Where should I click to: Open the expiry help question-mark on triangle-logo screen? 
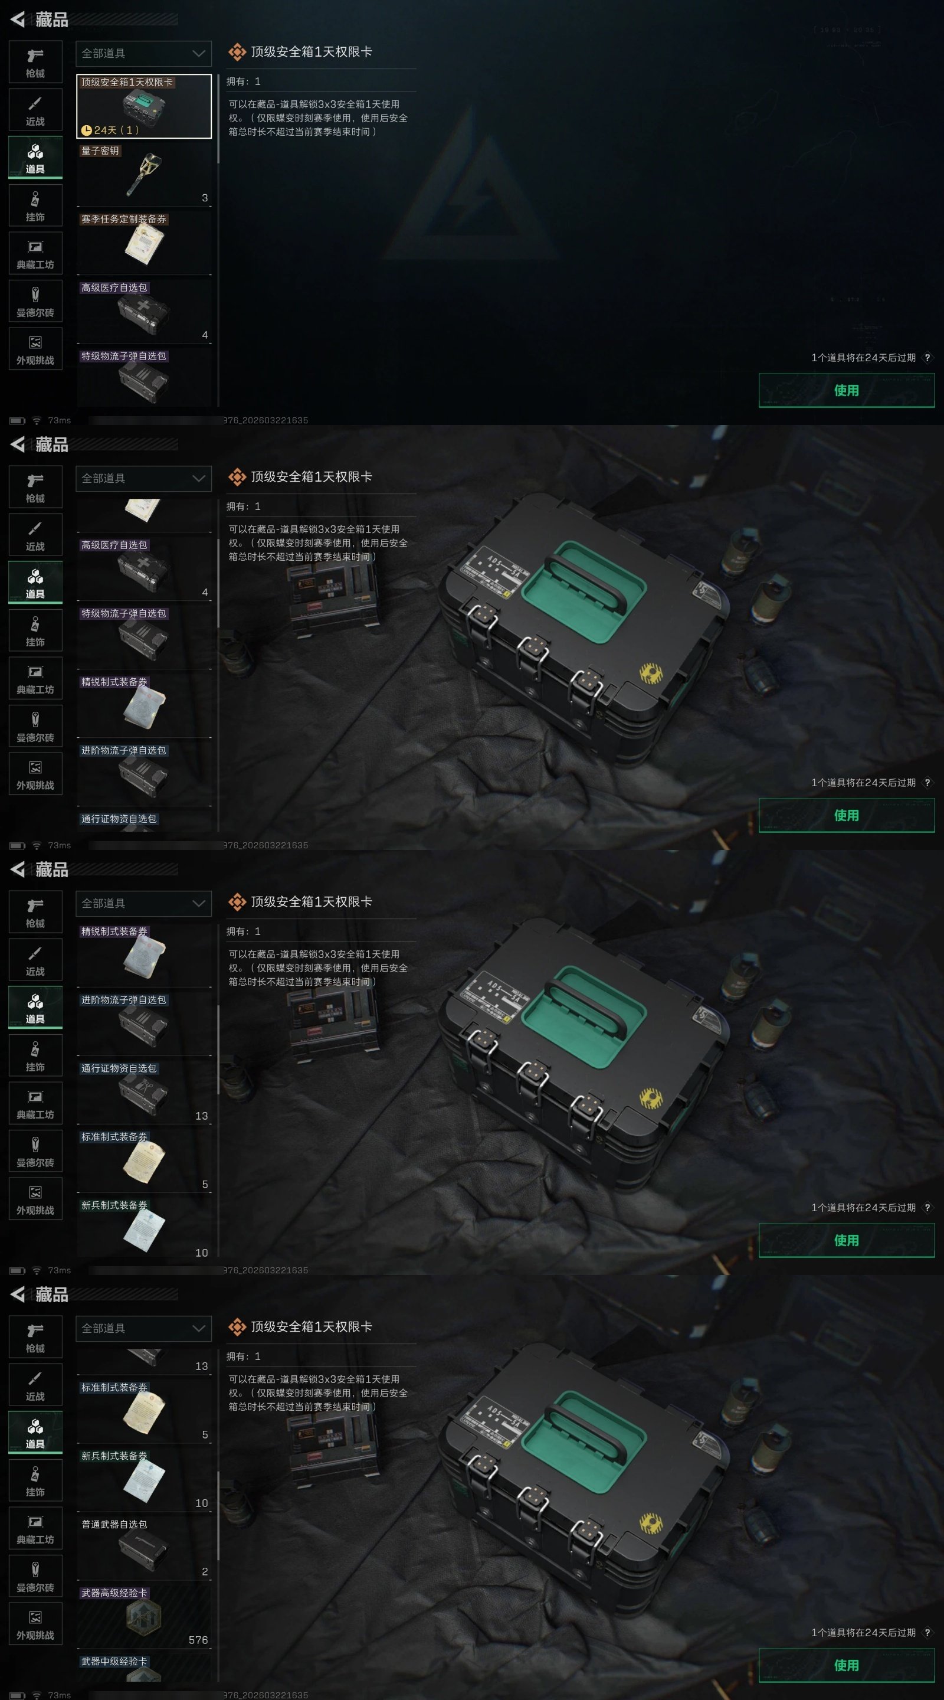pyautogui.click(x=927, y=358)
